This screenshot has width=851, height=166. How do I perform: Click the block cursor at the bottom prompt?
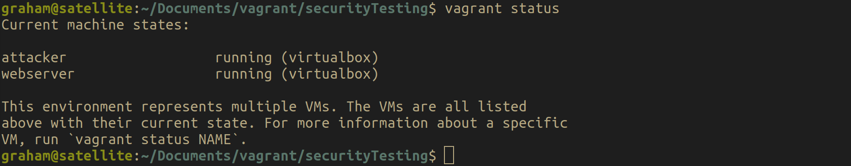[449, 156]
